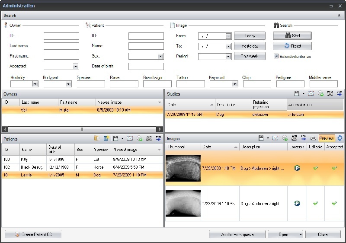Click the save icon in Patients toolbar
Image resolution: width=346 pixels, height=243 pixels.
pos(115,138)
